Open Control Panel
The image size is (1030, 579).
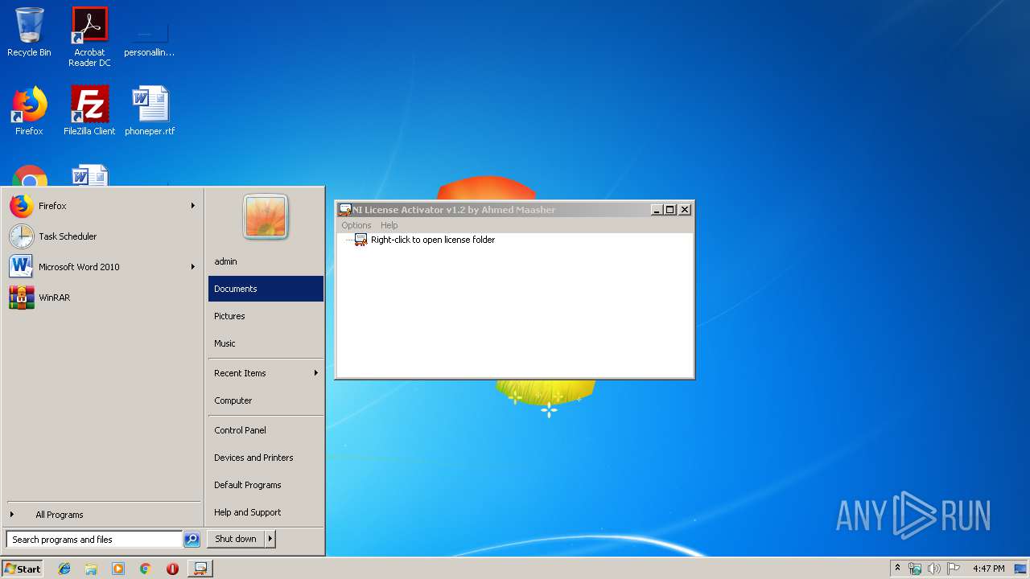[x=266, y=430]
